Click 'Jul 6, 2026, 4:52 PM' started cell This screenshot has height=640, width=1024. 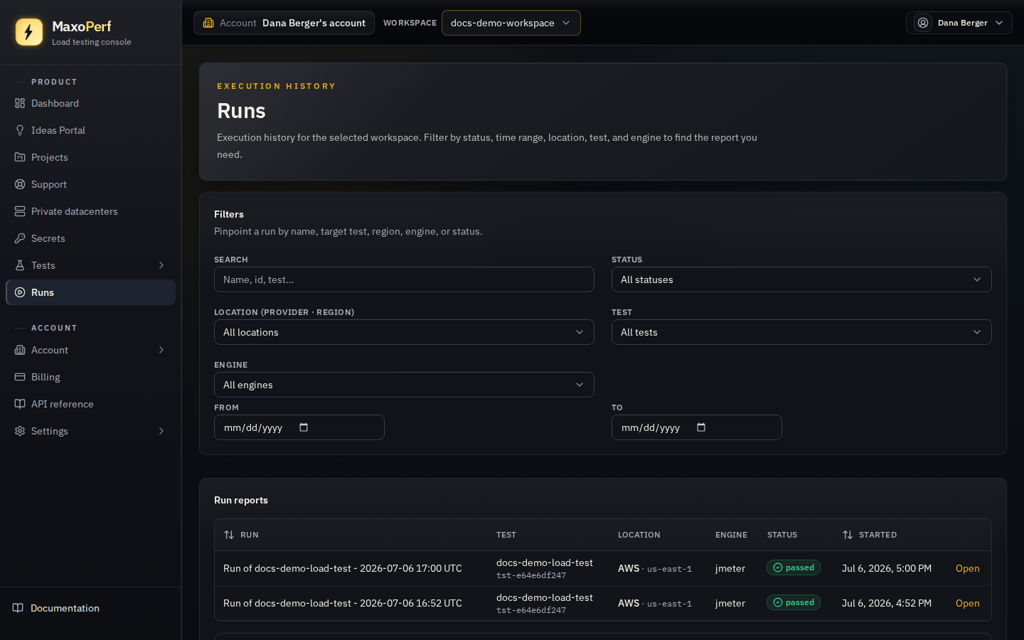[x=887, y=603]
